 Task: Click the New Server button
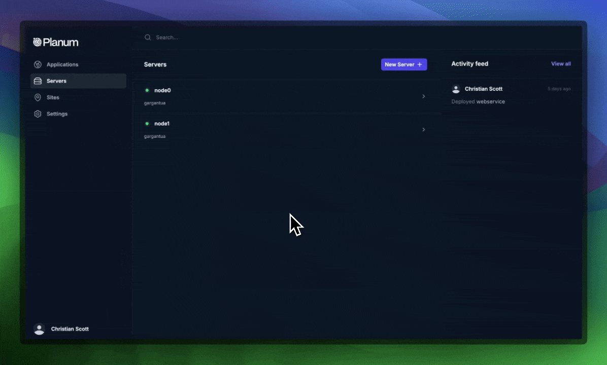(404, 64)
